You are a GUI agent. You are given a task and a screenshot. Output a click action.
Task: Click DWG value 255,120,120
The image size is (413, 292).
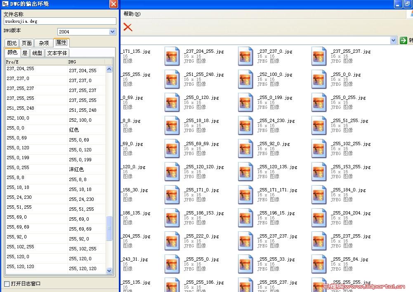[x=83, y=268]
